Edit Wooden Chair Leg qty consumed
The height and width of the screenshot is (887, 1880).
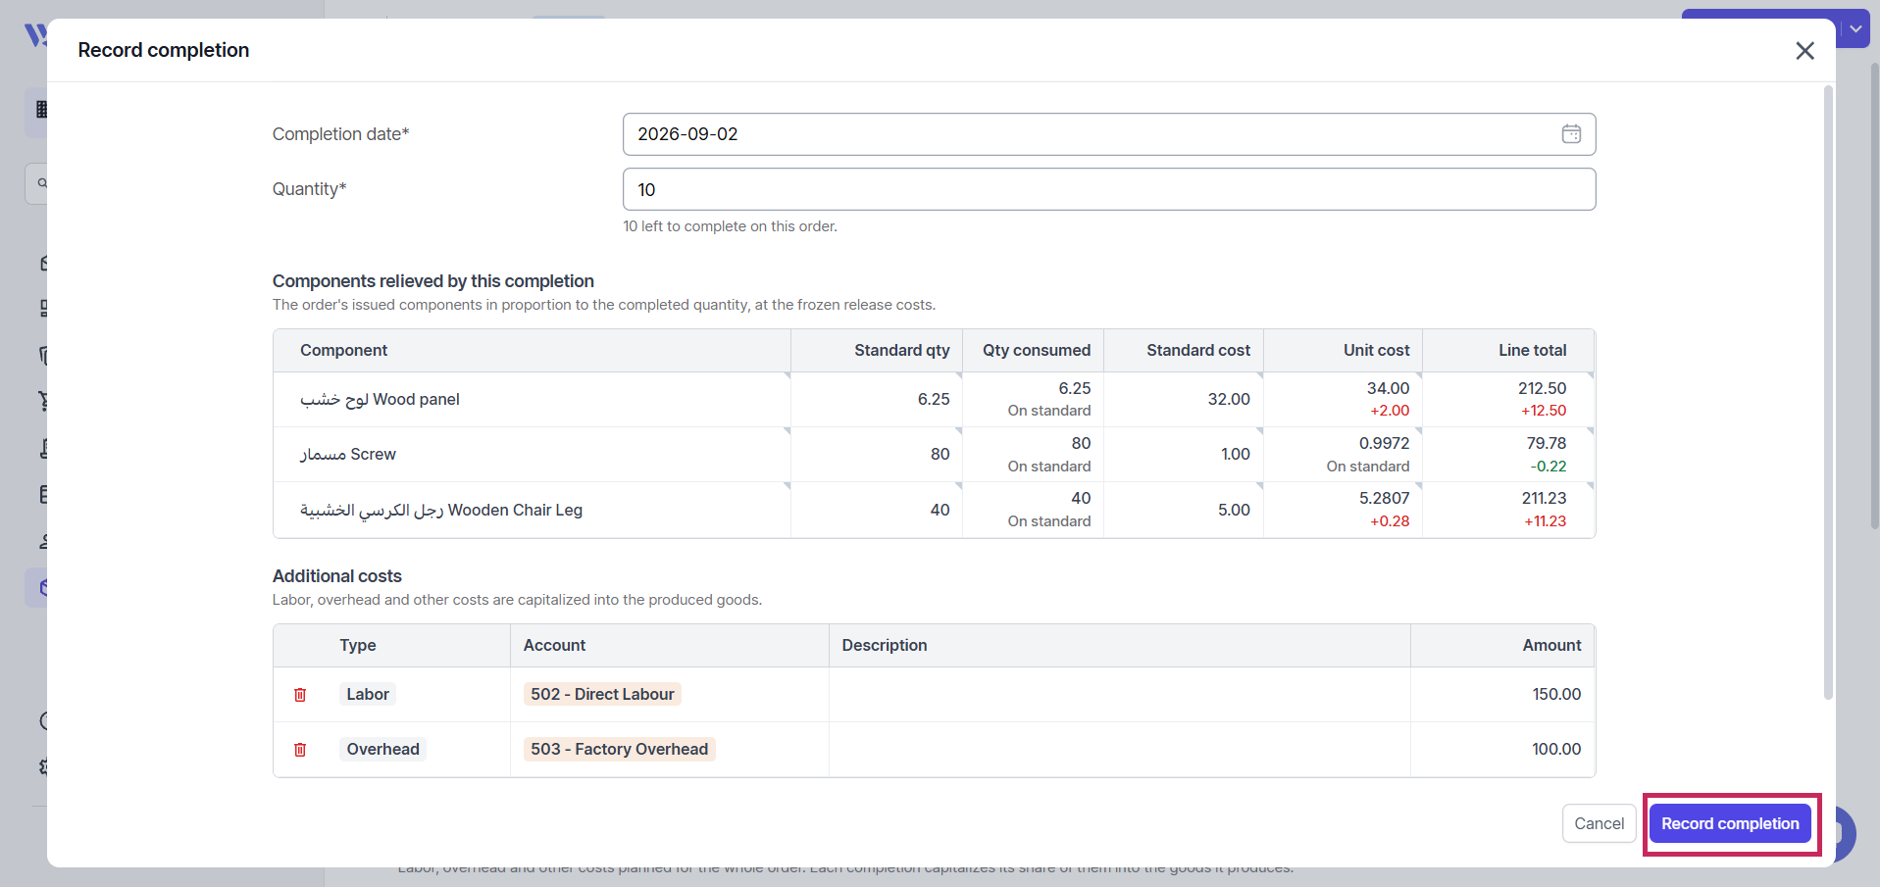[1034, 510]
